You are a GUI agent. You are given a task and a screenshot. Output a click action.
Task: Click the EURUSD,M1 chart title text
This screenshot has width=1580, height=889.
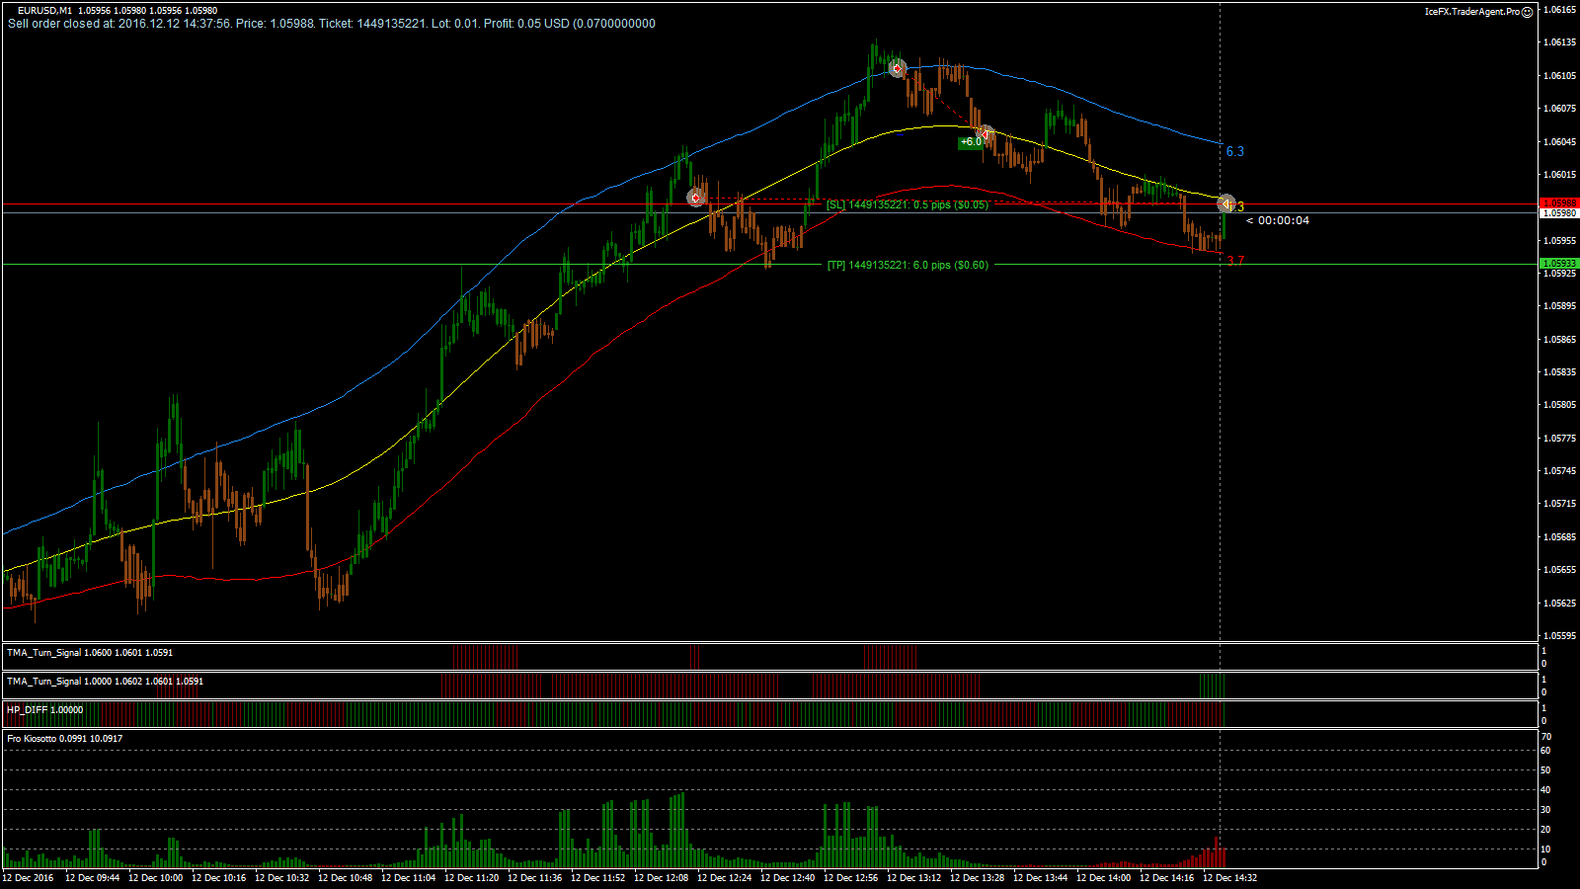coord(44,11)
